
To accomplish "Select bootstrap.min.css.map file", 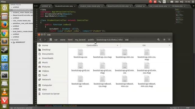I will click(147, 55).
